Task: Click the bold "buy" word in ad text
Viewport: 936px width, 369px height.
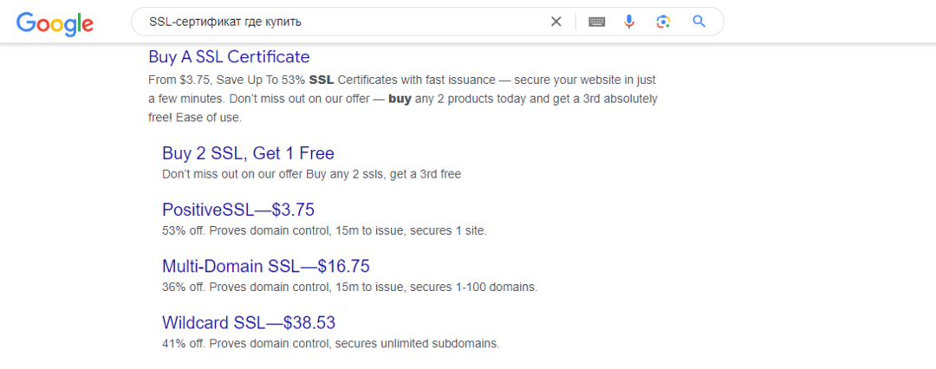Action: 400,99
